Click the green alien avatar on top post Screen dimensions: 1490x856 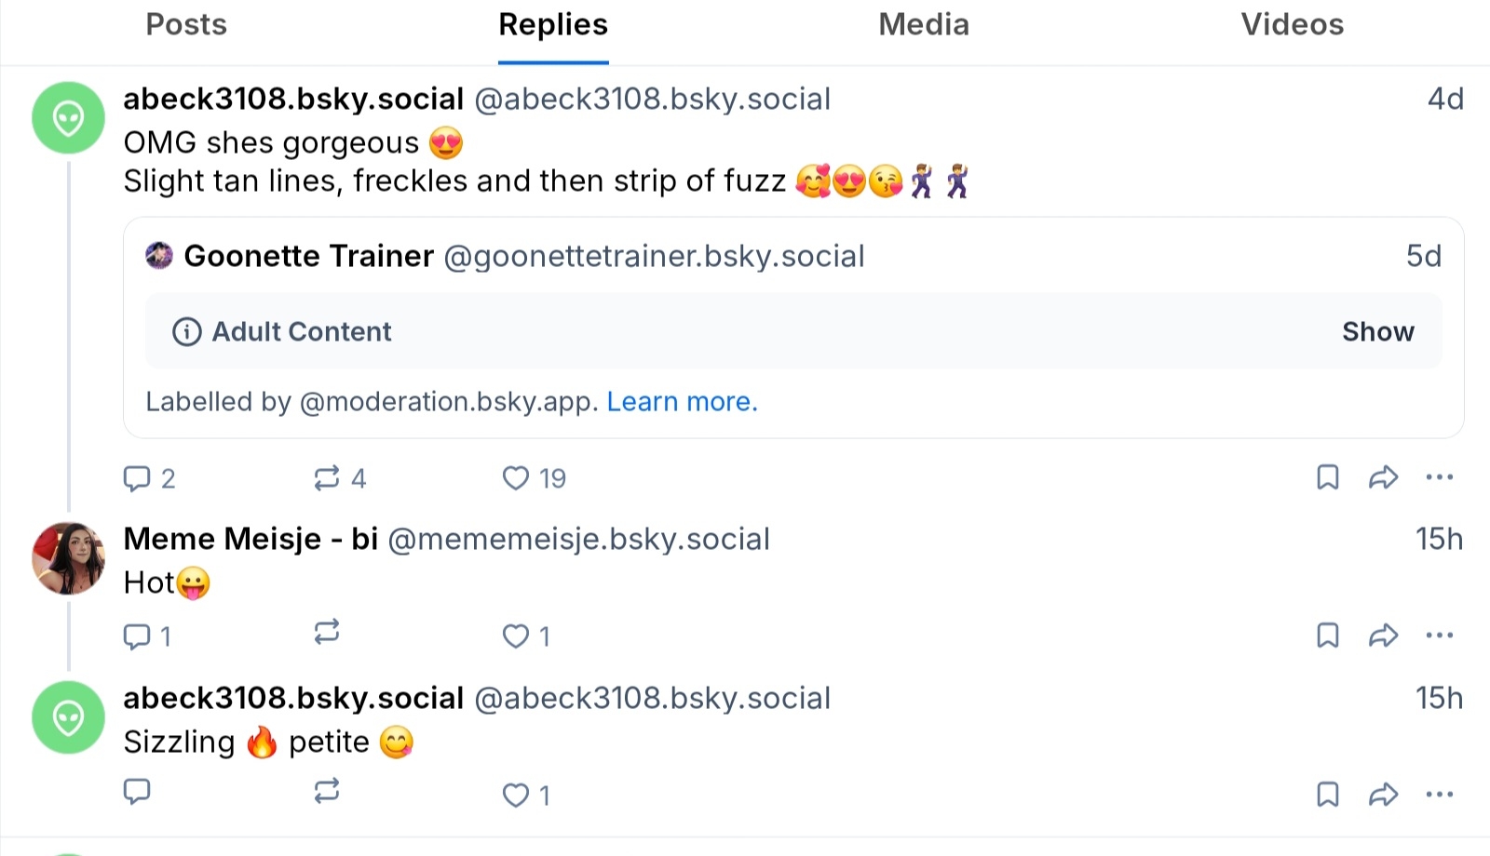coord(68,118)
